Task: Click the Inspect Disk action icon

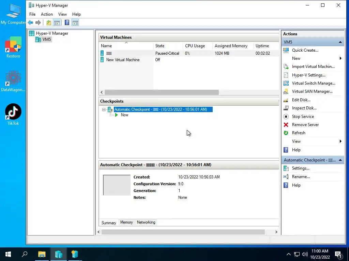Action: click(x=286, y=108)
